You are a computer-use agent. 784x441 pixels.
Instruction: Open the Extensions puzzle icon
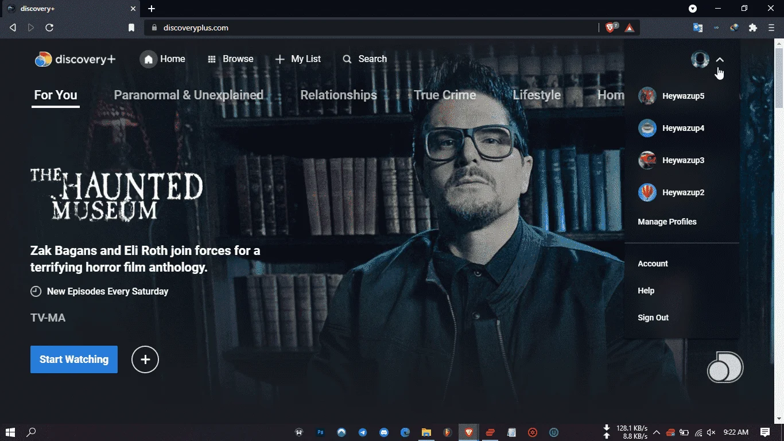click(753, 28)
